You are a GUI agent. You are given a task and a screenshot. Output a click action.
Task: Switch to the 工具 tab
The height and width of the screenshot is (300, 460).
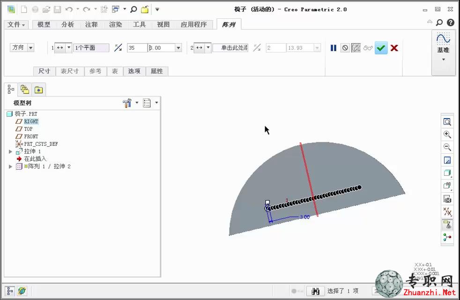(139, 24)
